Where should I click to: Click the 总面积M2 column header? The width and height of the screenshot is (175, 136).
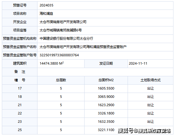click(106, 80)
